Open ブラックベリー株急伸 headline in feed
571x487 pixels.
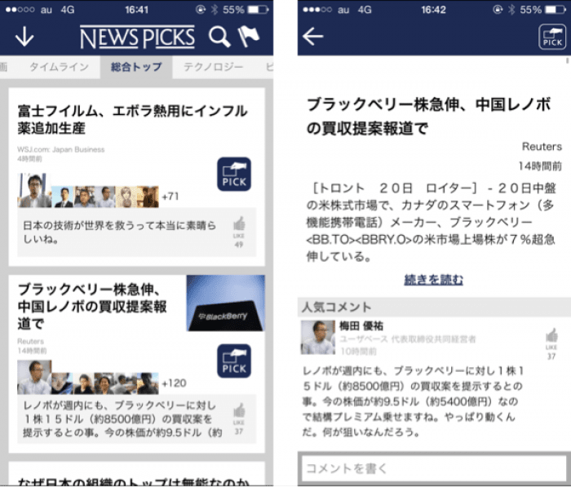92,307
